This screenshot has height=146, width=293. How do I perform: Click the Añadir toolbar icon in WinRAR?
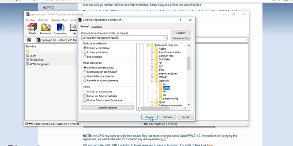[x=32, y=27]
